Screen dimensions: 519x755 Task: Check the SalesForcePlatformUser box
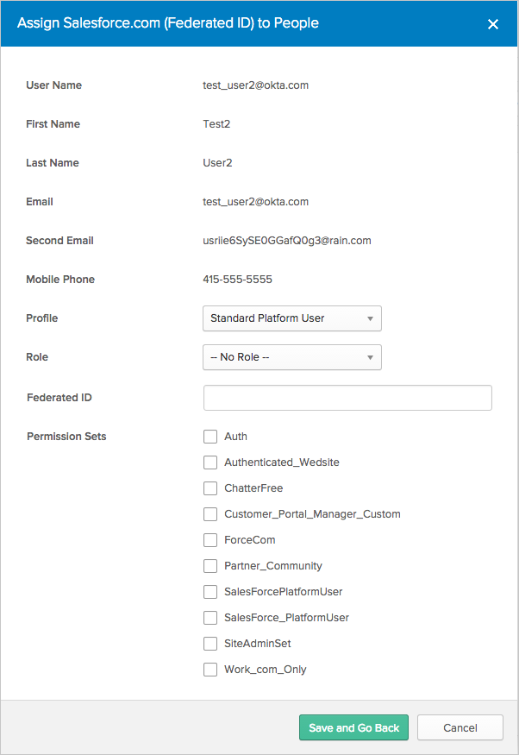coord(210,592)
